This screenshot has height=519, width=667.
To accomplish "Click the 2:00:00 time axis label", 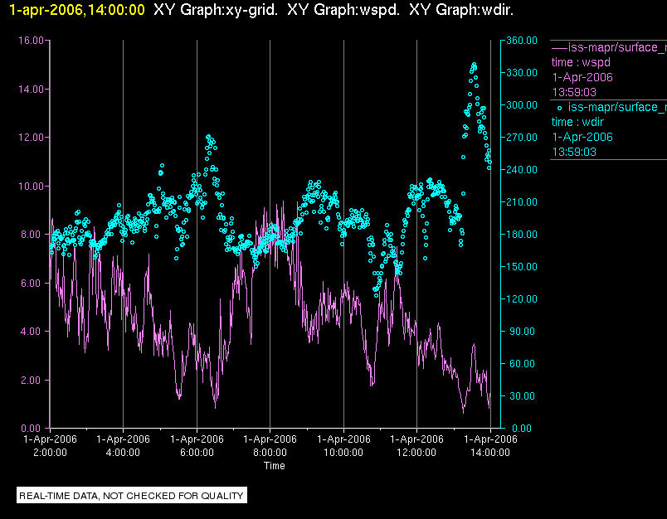I will [x=51, y=453].
